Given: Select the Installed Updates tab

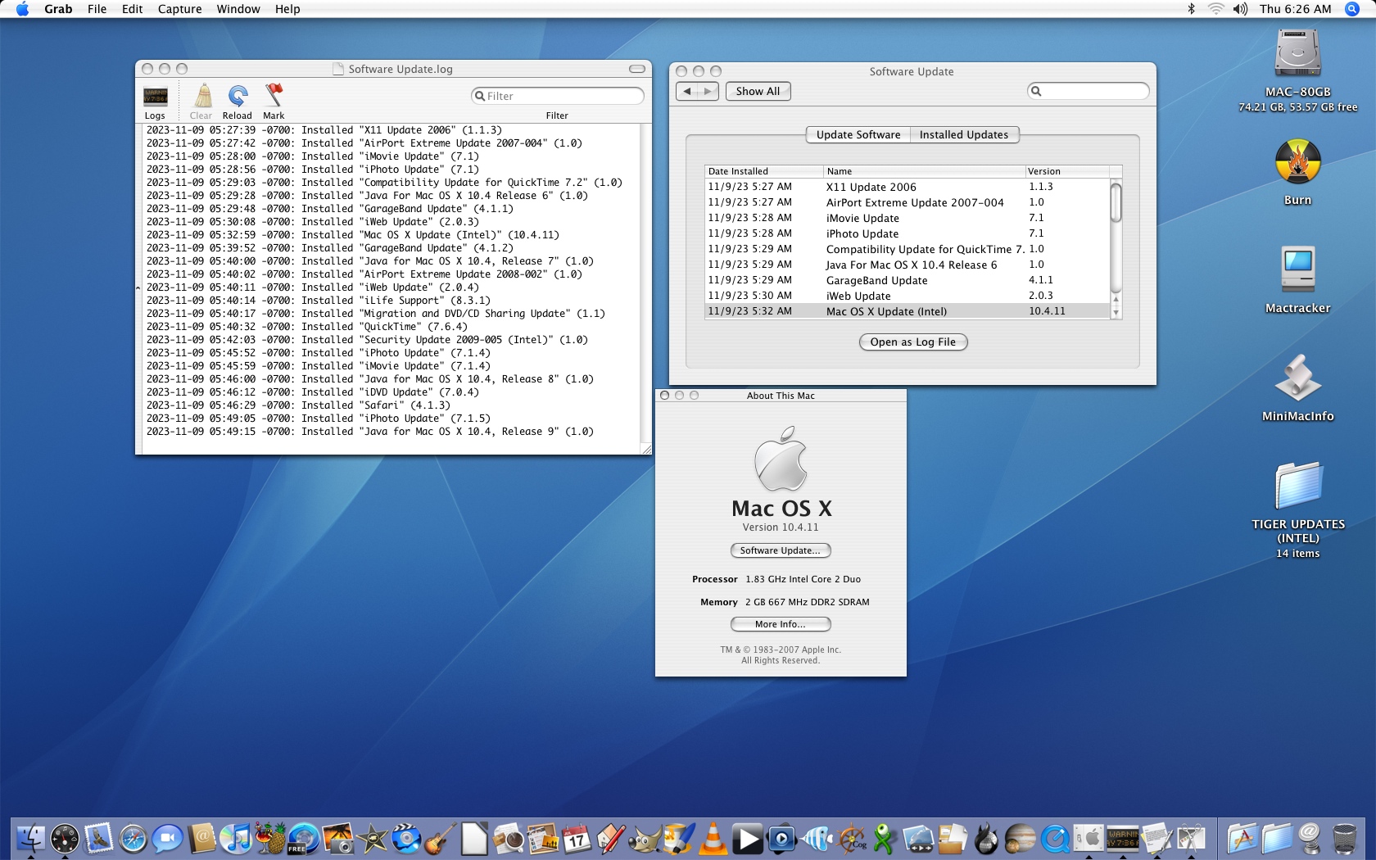Looking at the screenshot, I should pos(964,134).
